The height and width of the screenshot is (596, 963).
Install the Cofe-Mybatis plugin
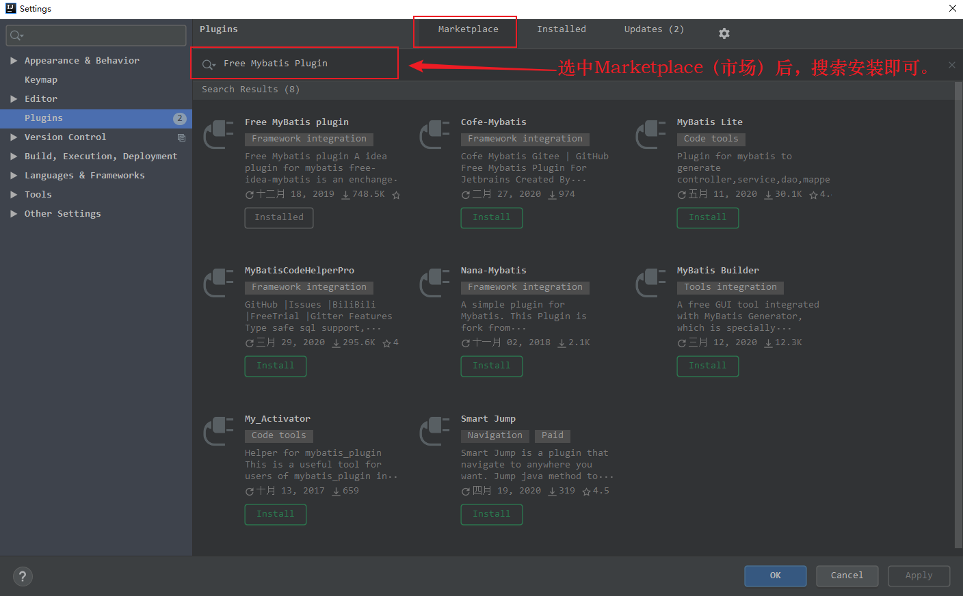[492, 217]
